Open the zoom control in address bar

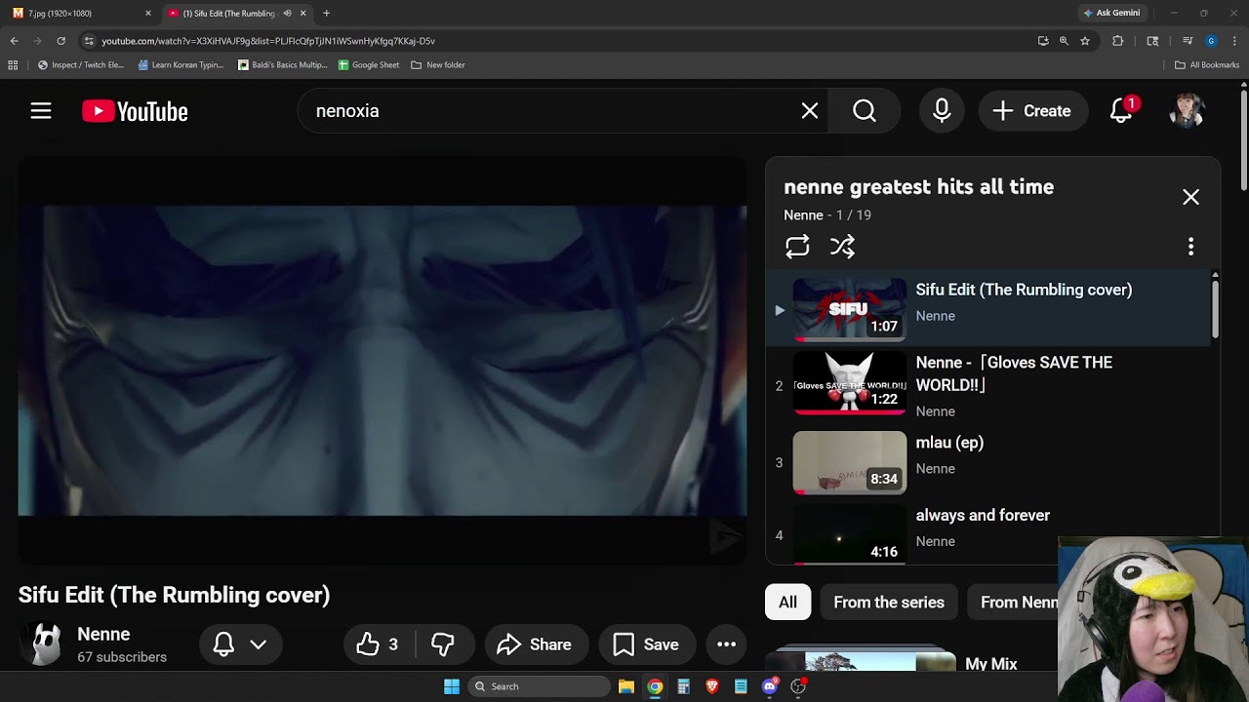1064,41
